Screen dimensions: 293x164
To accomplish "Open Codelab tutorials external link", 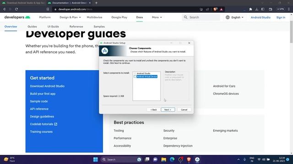I will tap(43, 124).
